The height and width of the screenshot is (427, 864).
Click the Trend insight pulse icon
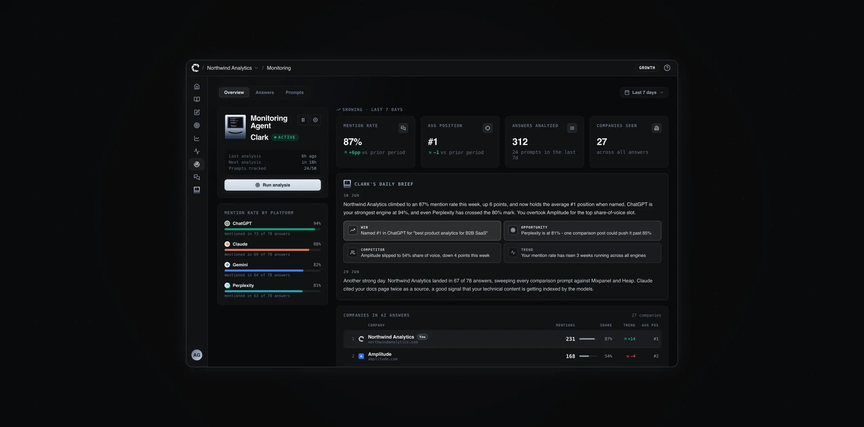click(x=513, y=252)
